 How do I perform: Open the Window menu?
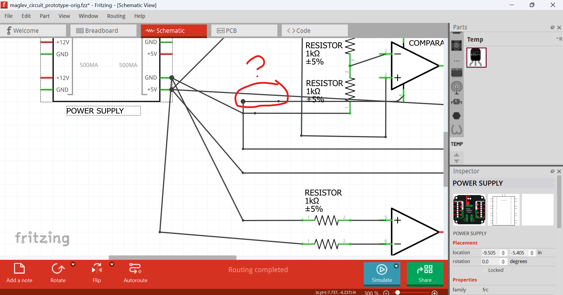[x=88, y=16]
